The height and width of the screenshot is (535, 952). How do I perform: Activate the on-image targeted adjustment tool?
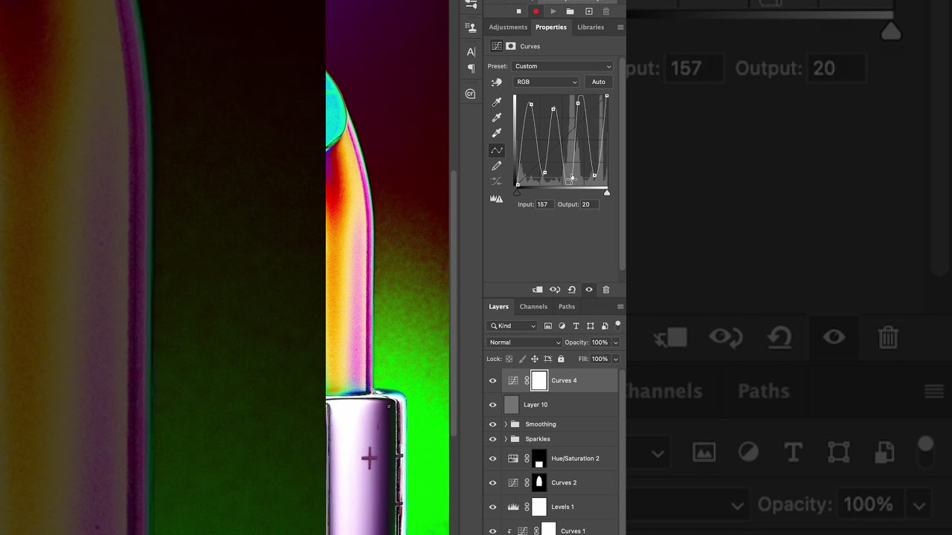tap(497, 82)
